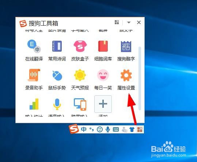Viewport: 197px width, 162px height.
Task: Open the 细胞词库 cell dictionary tool
Action: coord(103,46)
